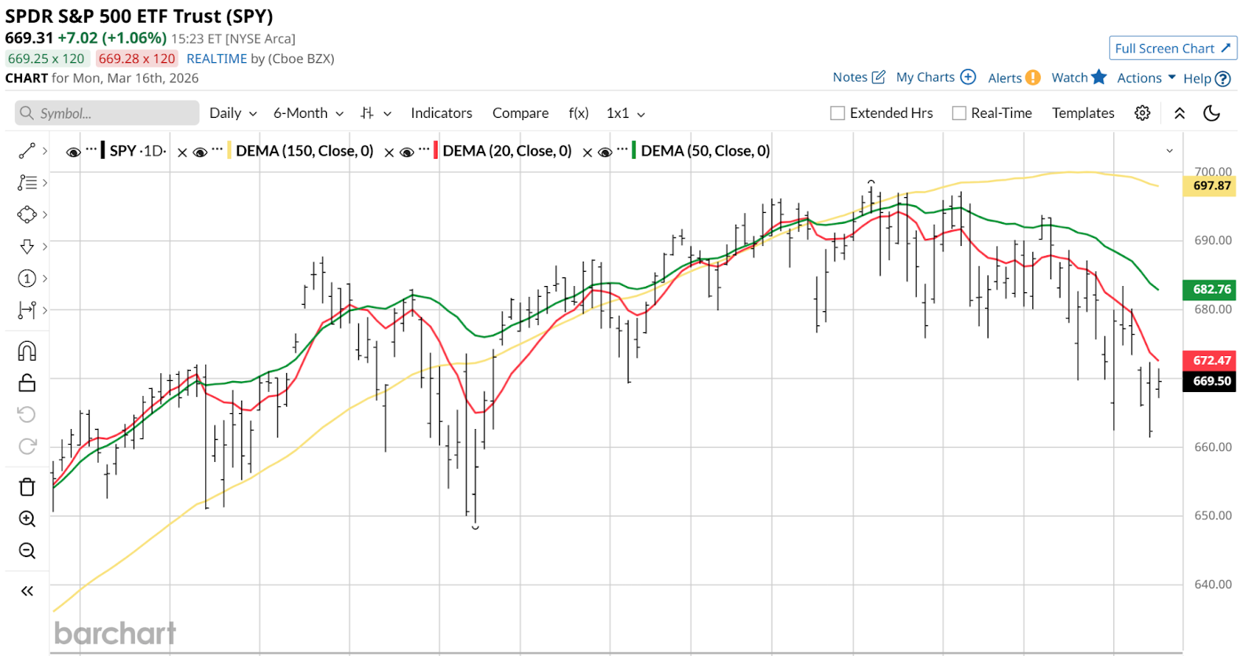The height and width of the screenshot is (656, 1257).
Task: Open chart settings gear icon
Action: pos(1142,113)
